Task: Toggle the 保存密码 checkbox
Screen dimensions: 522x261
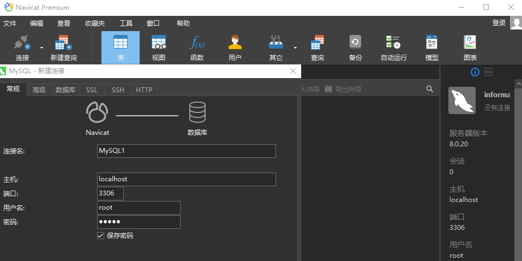Action: point(100,236)
